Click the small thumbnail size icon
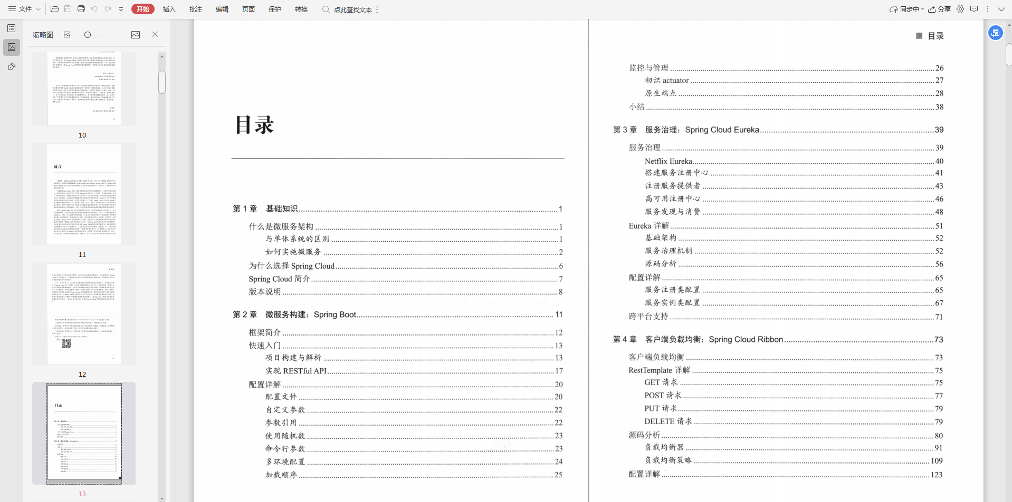Screen dimensions: 1012x502 pyautogui.click(x=67, y=35)
